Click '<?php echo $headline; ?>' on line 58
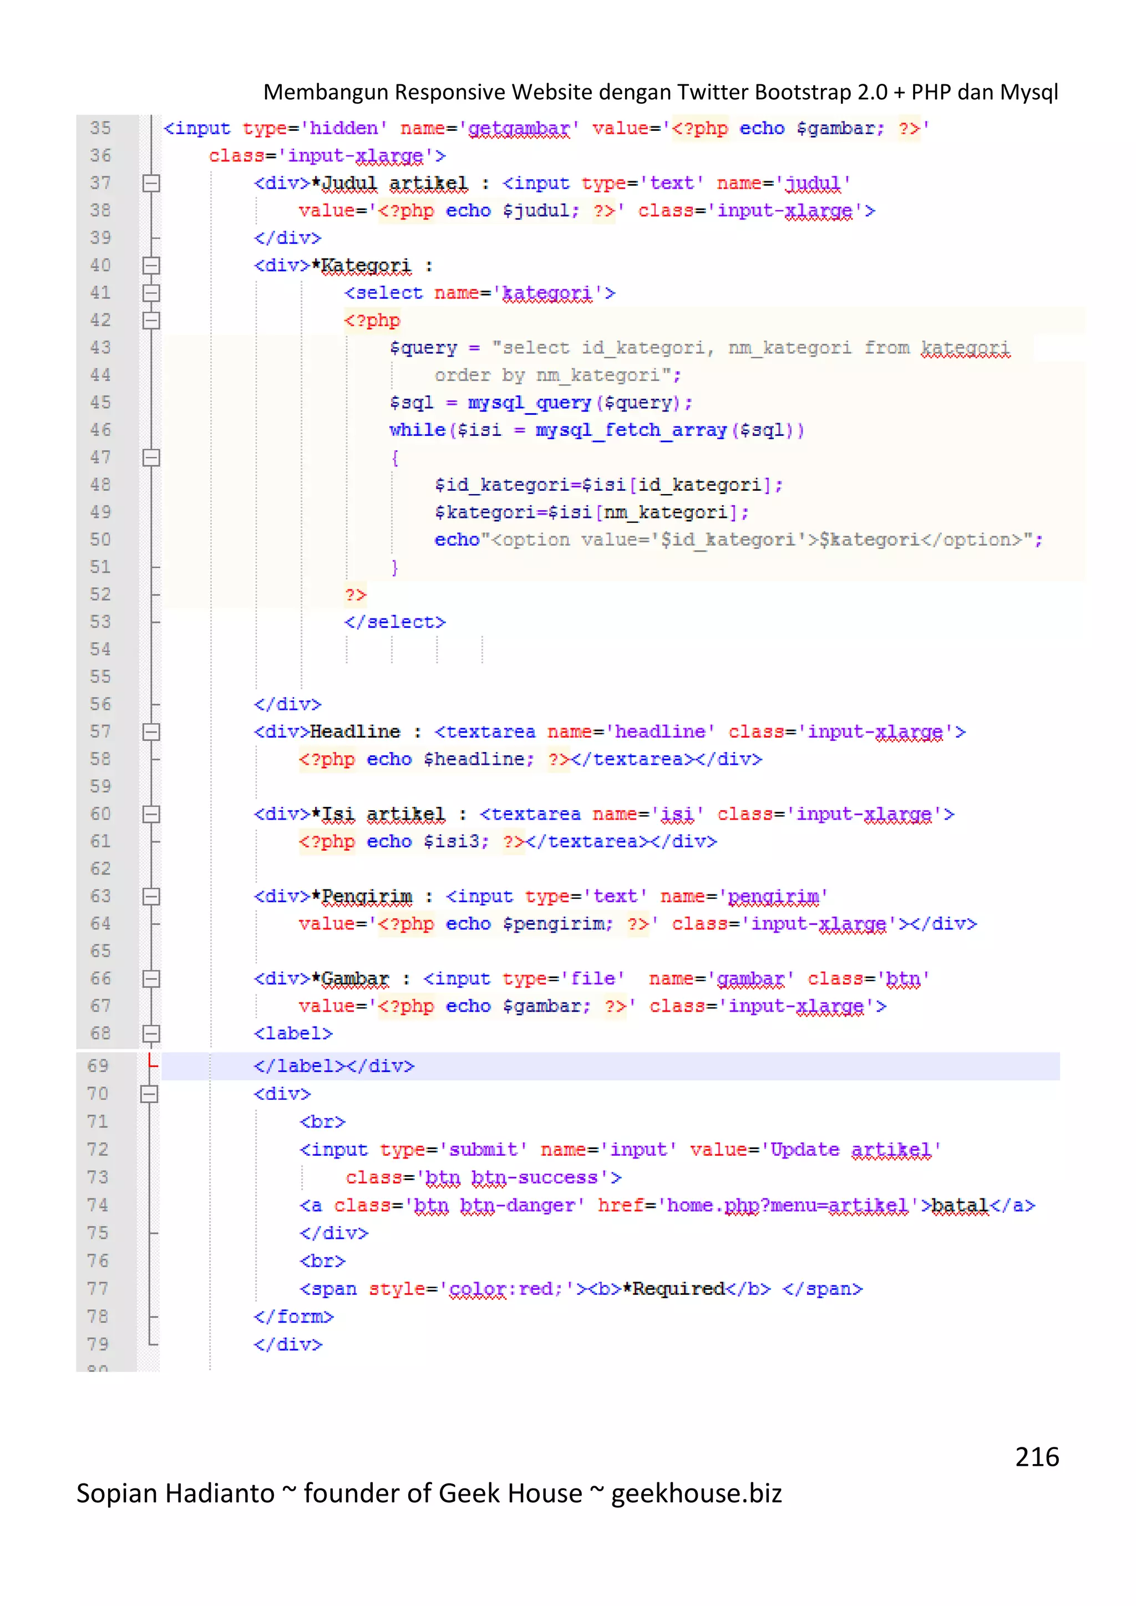This screenshot has width=1136, height=1606. point(434,760)
